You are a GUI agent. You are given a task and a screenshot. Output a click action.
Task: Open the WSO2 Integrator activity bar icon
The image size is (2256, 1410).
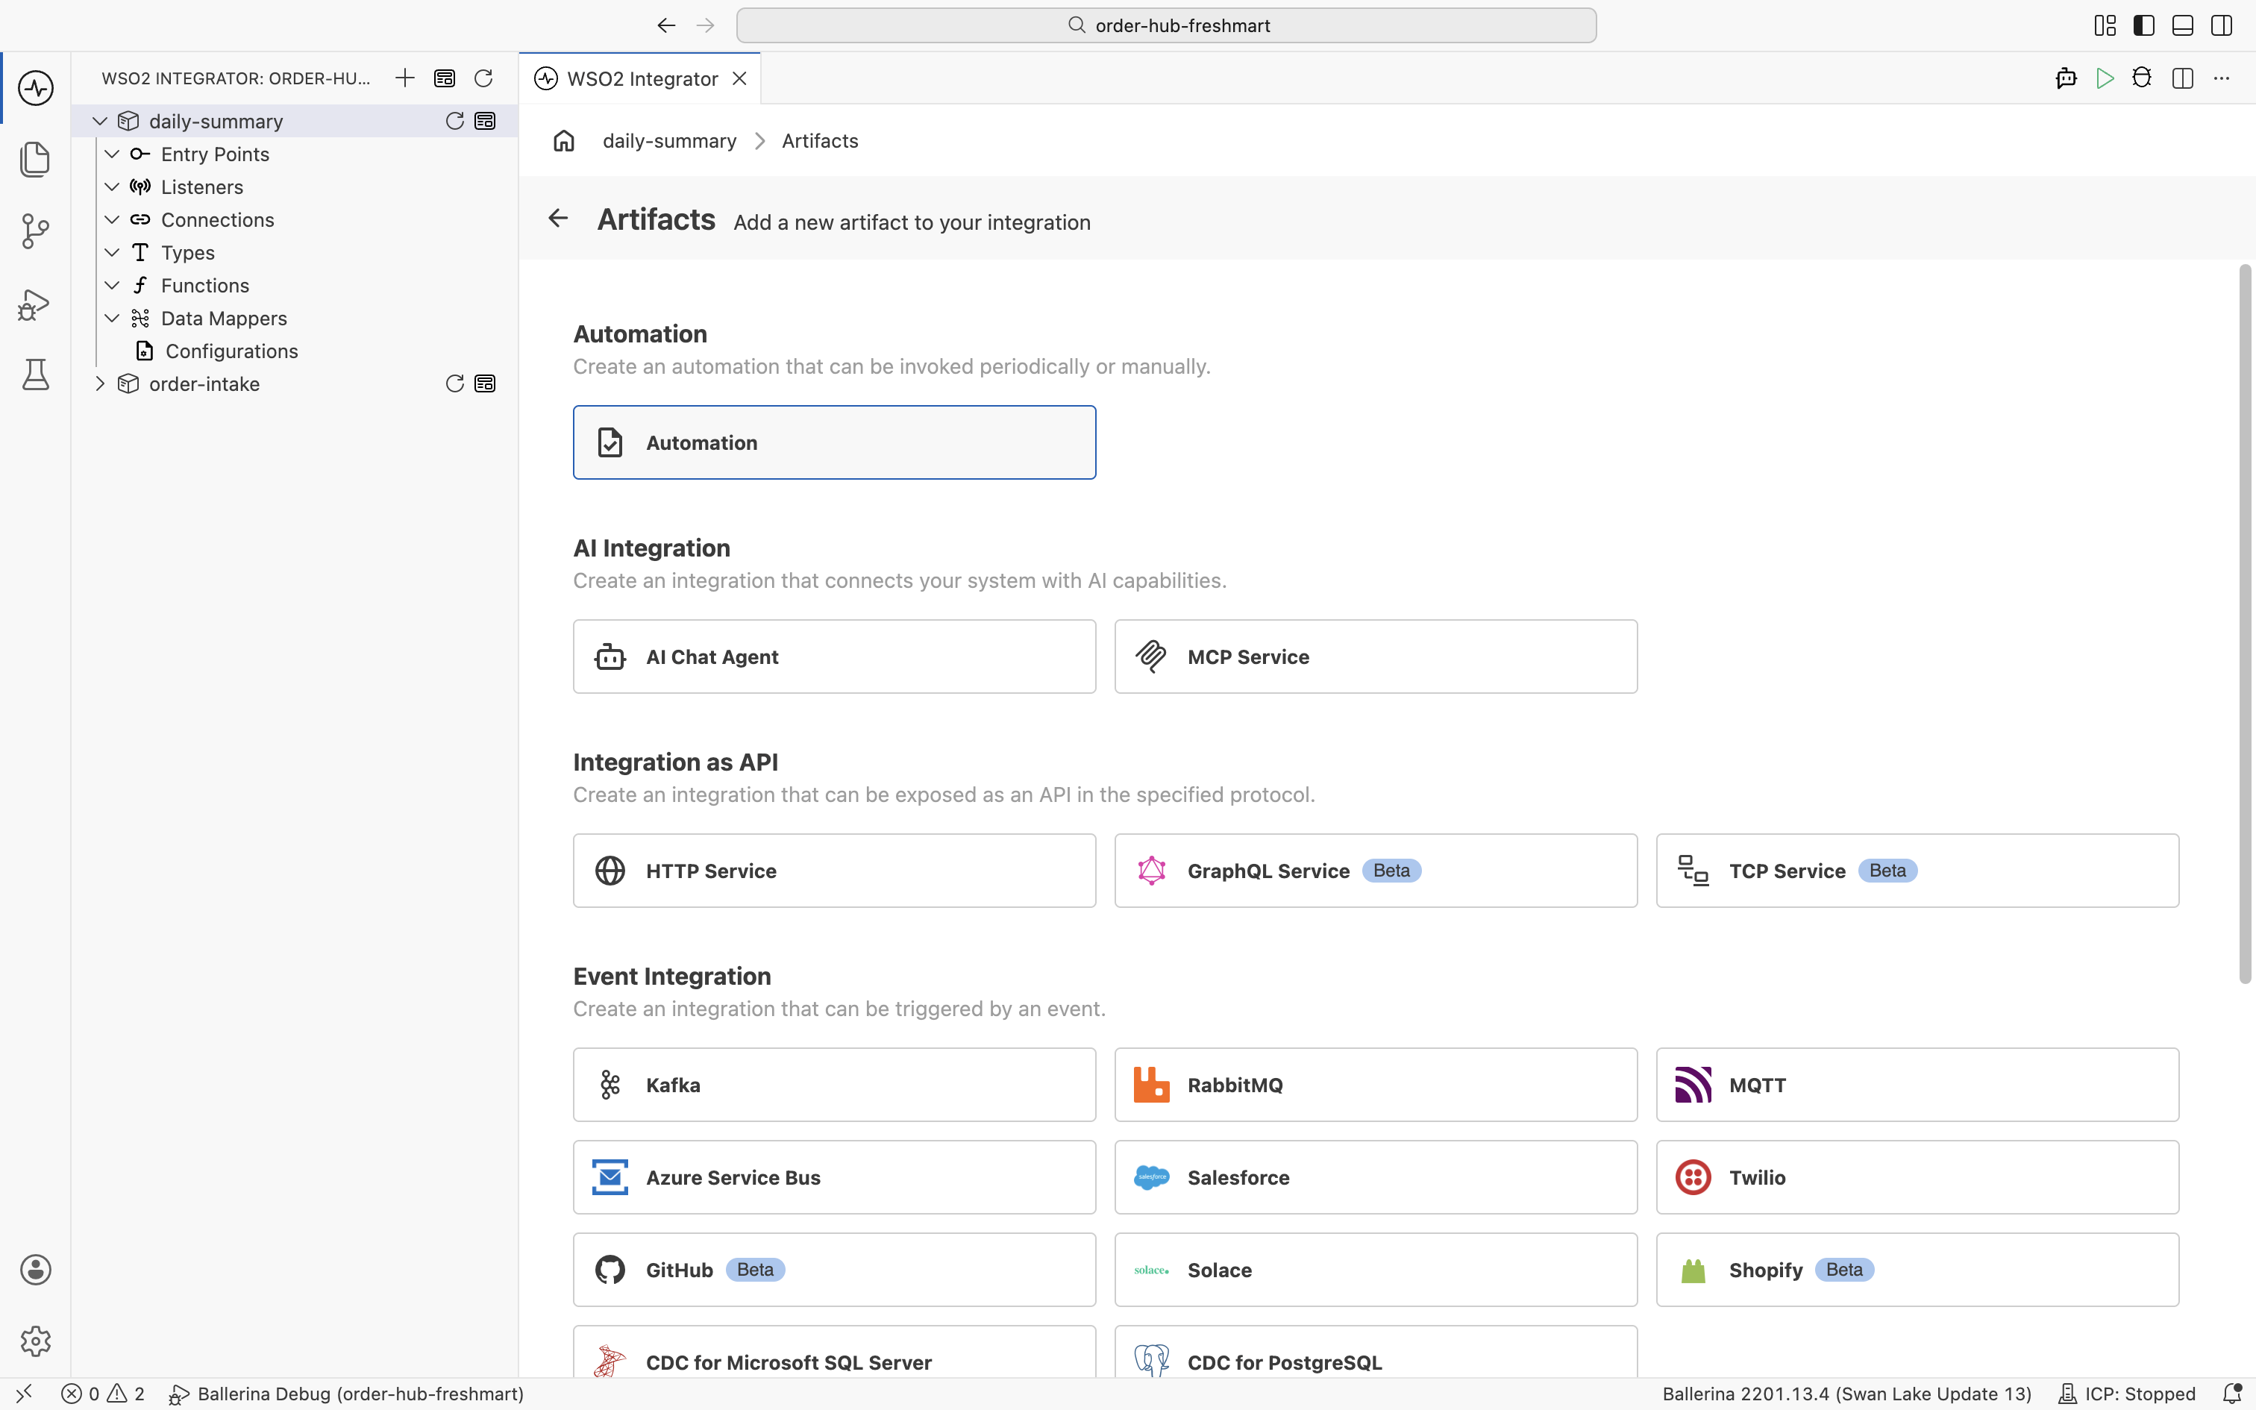[35, 88]
